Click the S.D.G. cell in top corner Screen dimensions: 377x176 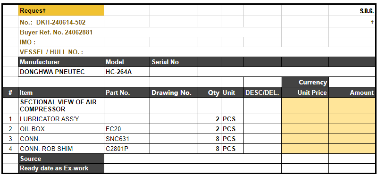(352, 10)
